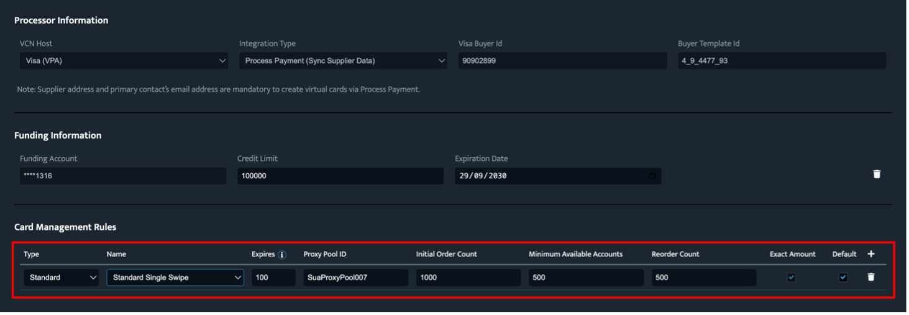Uncheck the Default checkbox
Viewport: 909px width, 315px height.
[x=843, y=278]
